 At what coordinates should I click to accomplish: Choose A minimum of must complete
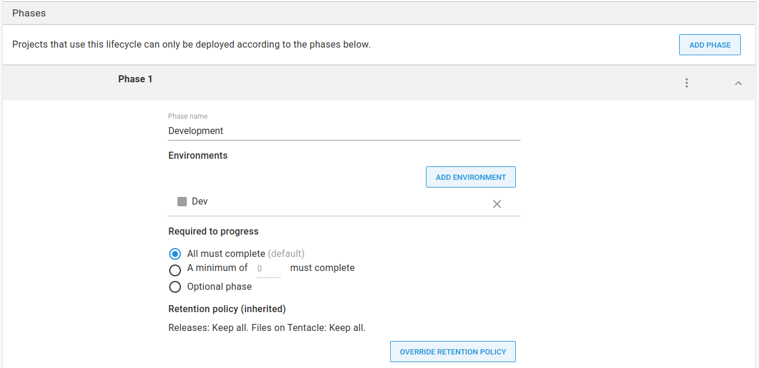[x=175, y=270]
